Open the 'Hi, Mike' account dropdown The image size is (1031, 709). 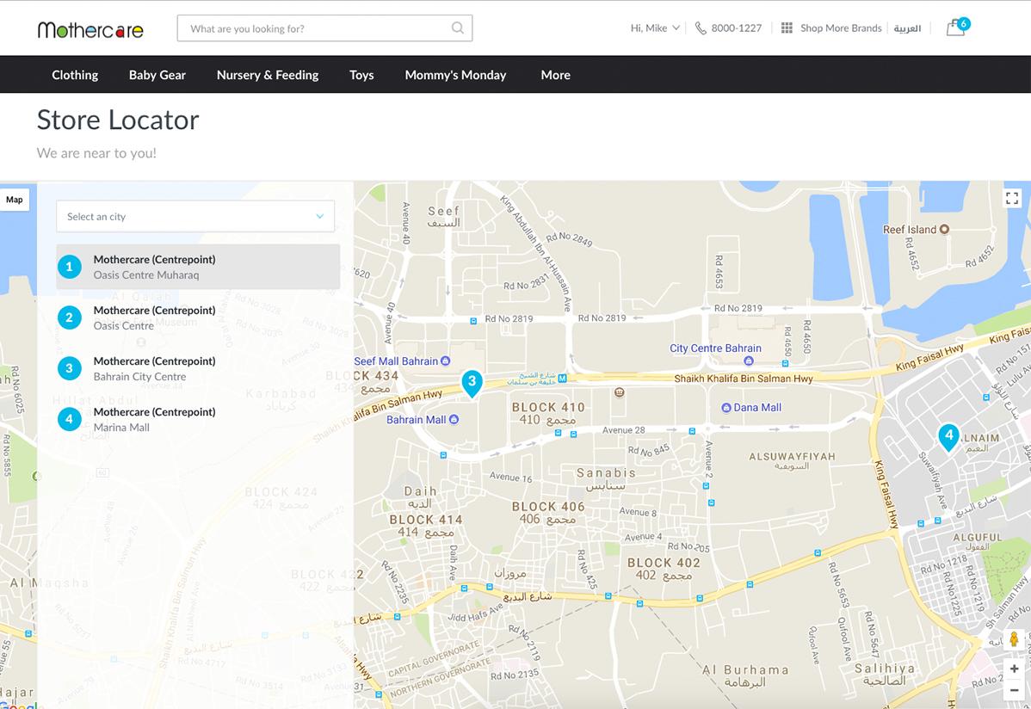coord(655,28)
